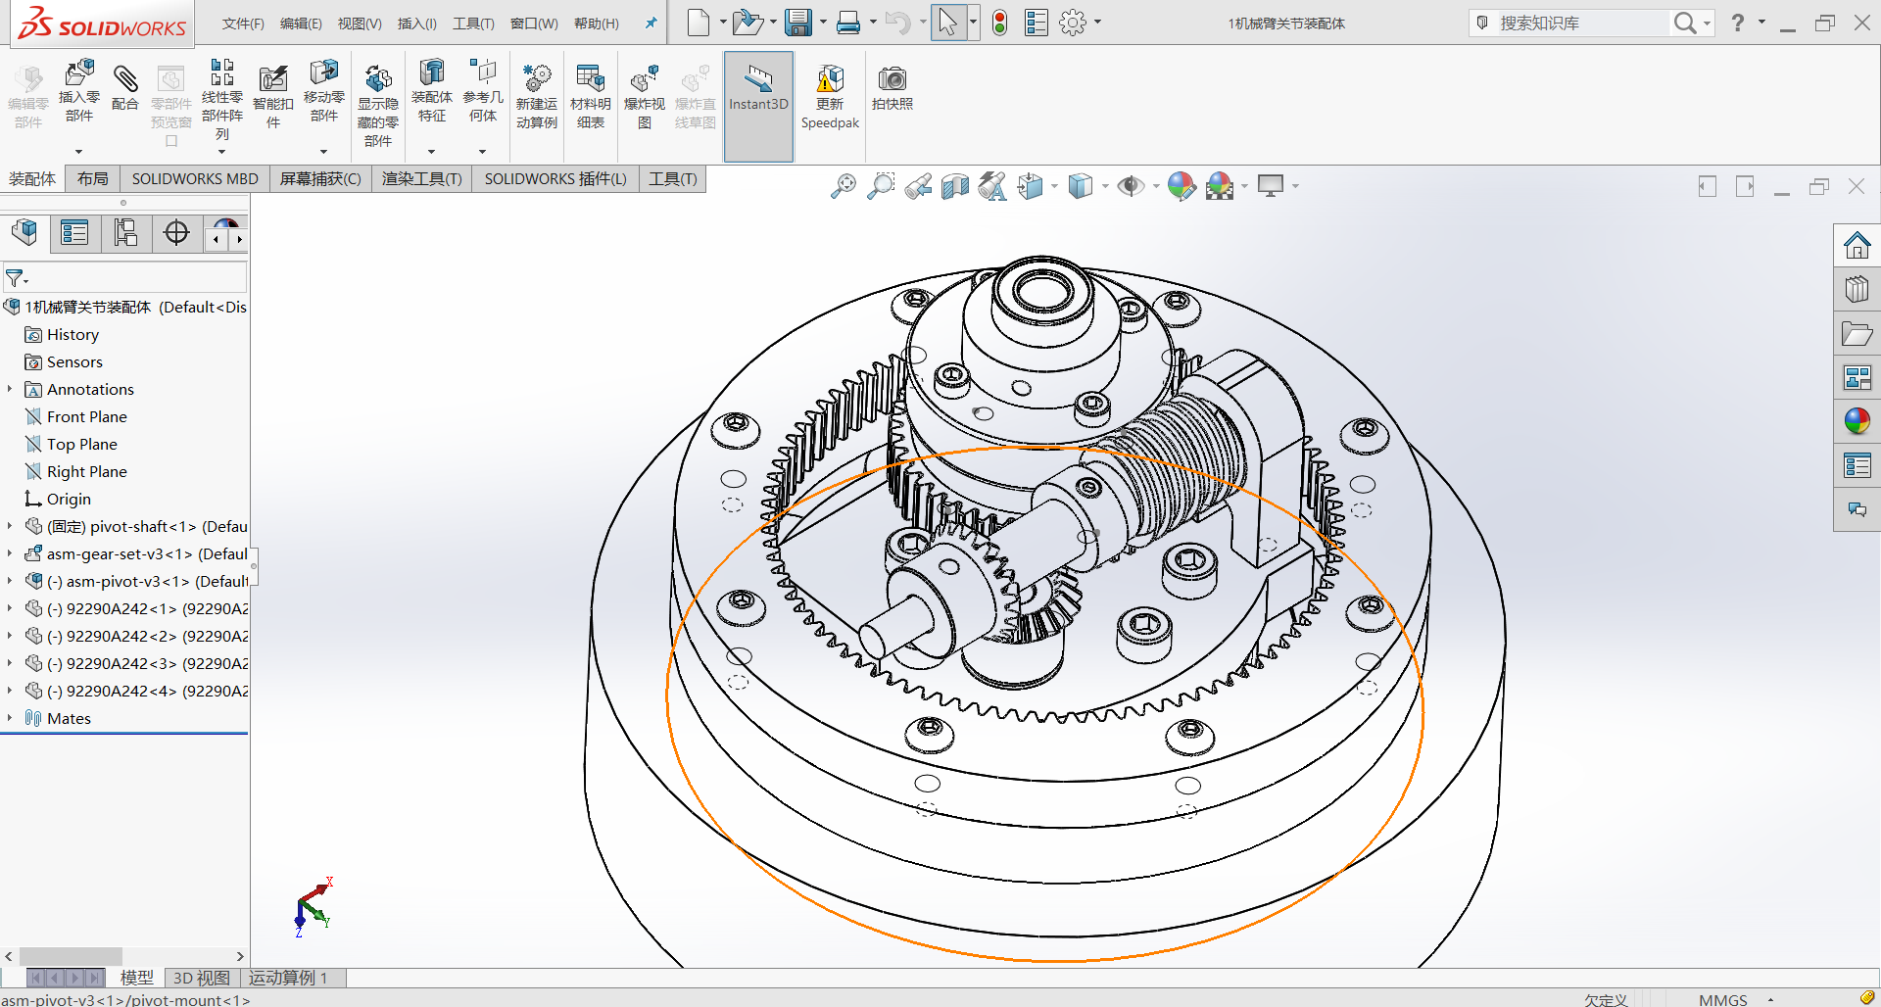Open the 工具(T) menu in menu bar
Image resolution: width=1881 pixels, height=1007 pixels.
pos(472,24)
